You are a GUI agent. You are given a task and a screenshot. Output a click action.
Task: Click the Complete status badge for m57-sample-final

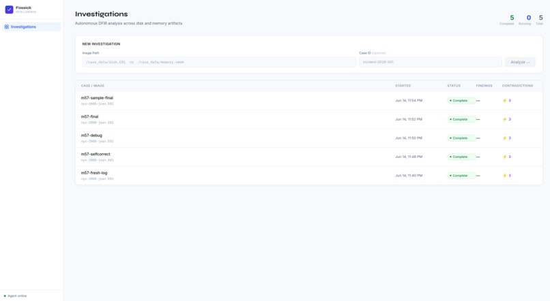pos(461,101)
